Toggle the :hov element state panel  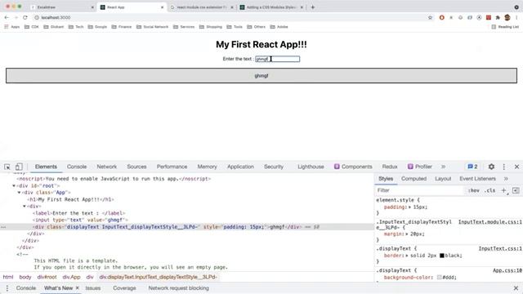[x=474, y=190]
